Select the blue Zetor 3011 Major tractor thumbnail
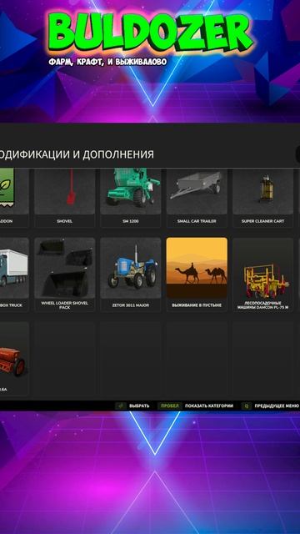Viewport: 300px width, 534px height. [x=131, y=268]
